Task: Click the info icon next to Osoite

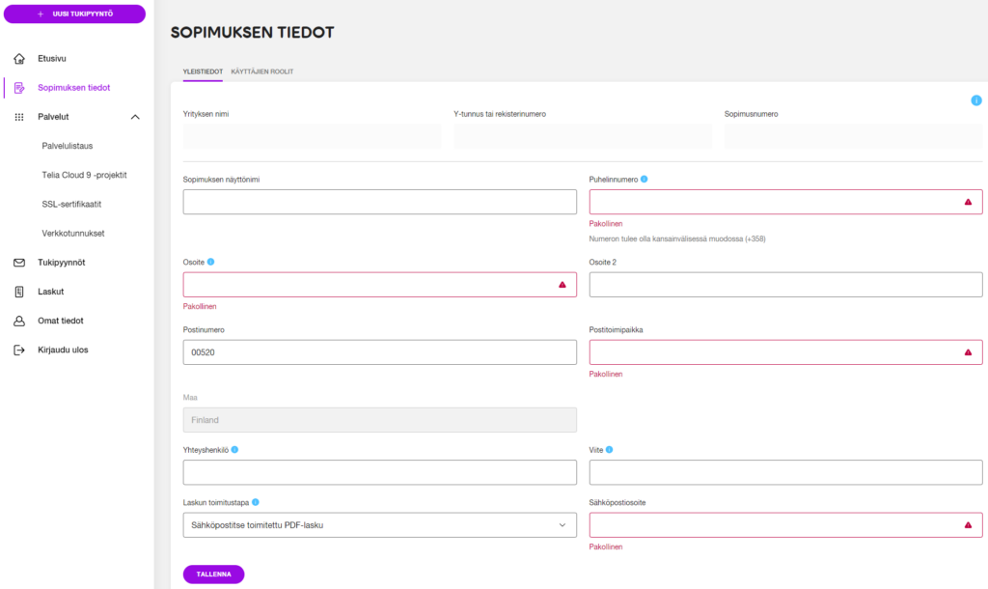Action: click(x=211, y=262)
